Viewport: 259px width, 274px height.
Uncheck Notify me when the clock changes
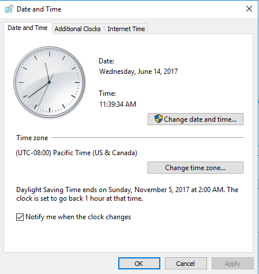click(x=20, y=217)
